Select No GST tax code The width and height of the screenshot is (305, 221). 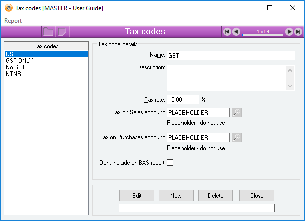tap(16, 67)
